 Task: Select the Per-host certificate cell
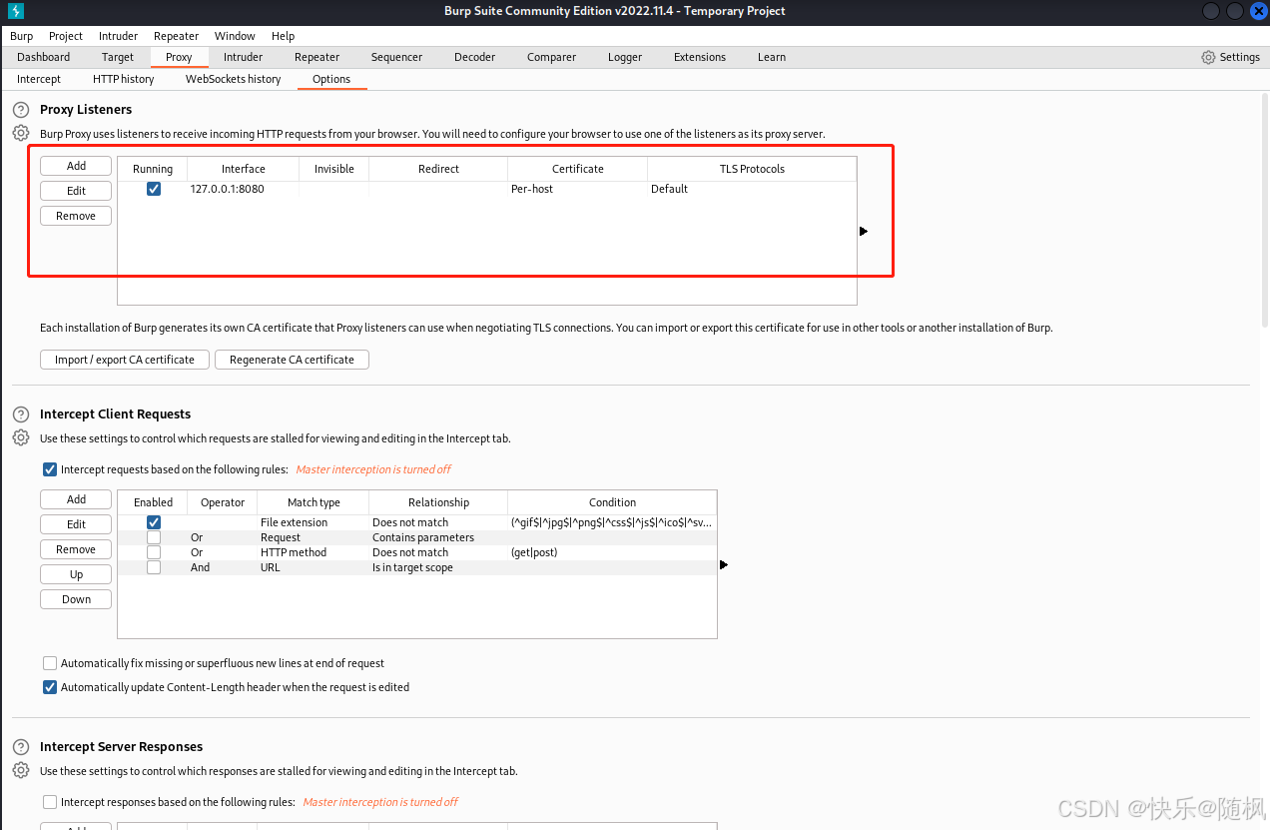point(577,189)
